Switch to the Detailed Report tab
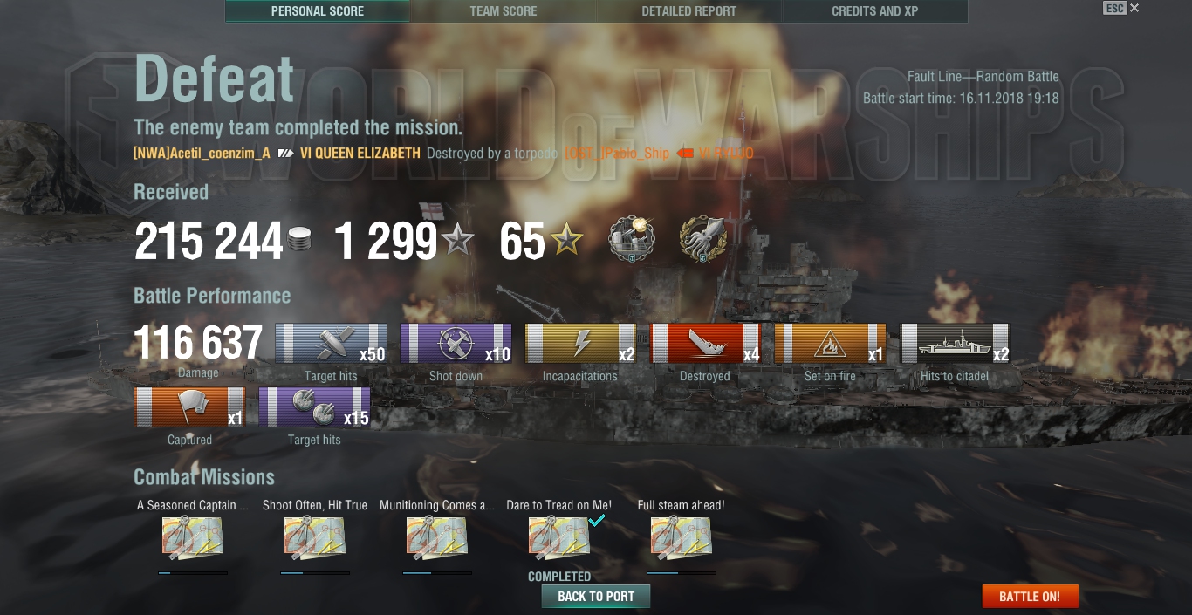1192x615 pixels. pyautogui.click(x=688, y=11)
